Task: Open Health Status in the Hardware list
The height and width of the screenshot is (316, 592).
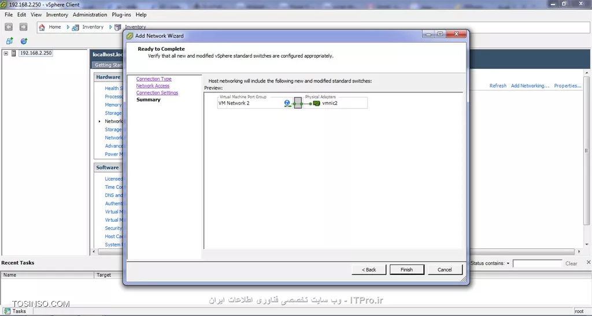Action: click(114, 88)
